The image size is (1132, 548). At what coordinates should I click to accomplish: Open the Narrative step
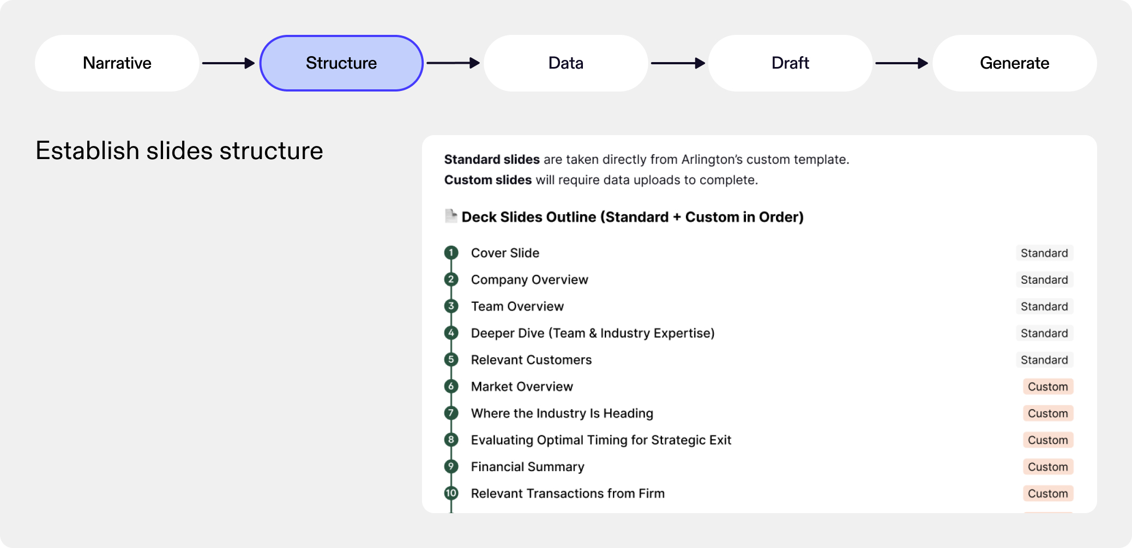tap(117, 63)
